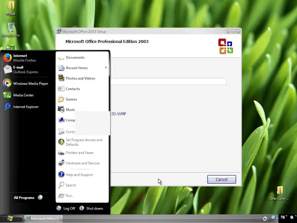
Task: Open Games from the Start menu
Action: [x=67, y=99]
